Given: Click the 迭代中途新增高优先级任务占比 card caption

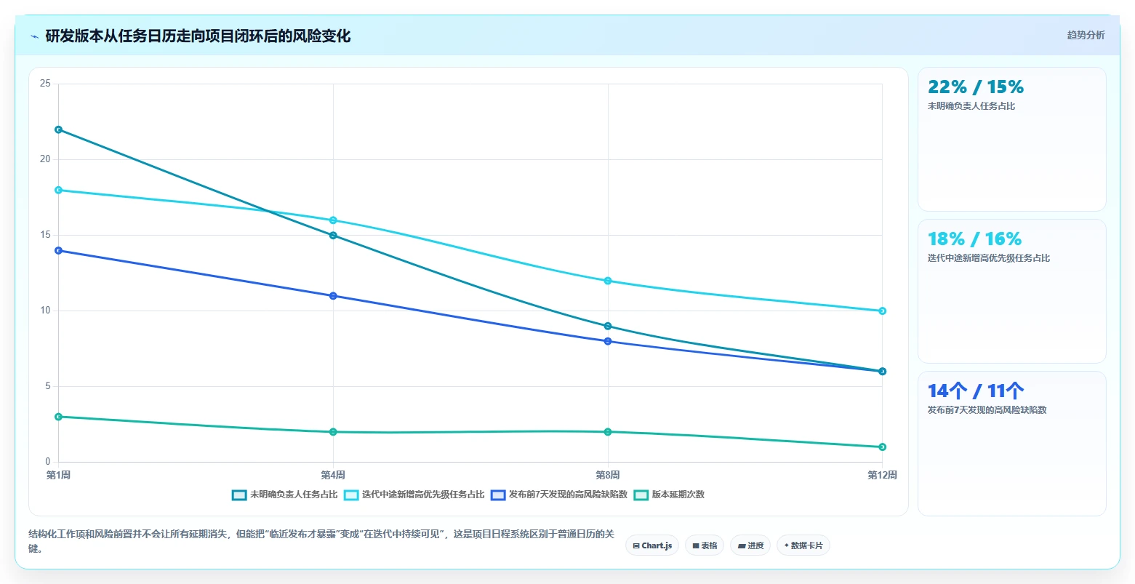Looking at the screenshot, I should pyautogui.click(x=989, y=258).
